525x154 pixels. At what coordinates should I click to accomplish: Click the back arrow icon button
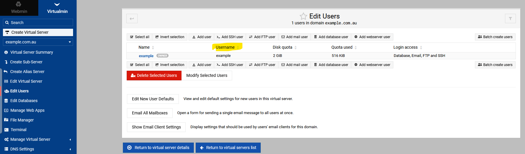click(x=132, y=18)
